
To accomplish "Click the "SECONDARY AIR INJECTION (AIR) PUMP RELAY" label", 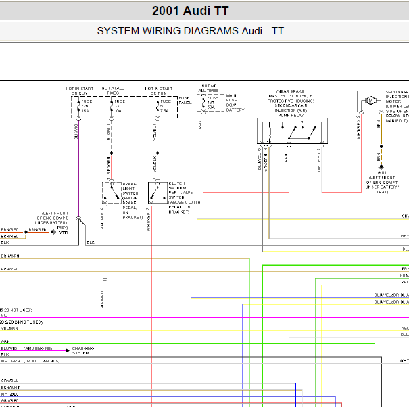I will click(x=291, y=110).
